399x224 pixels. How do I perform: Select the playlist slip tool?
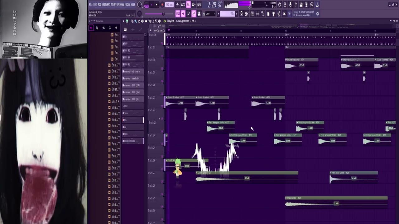[x=146, y=21]
